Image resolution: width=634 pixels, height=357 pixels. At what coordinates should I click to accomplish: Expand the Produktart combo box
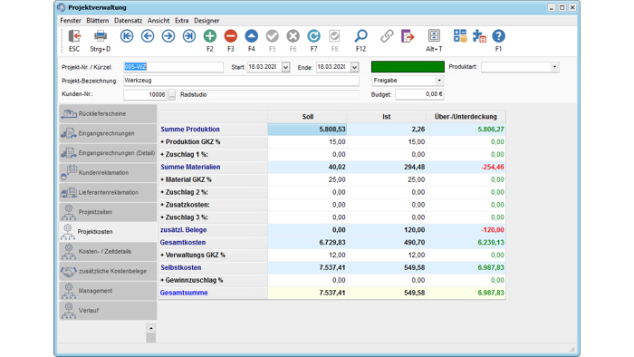click(x=554, y=67)
